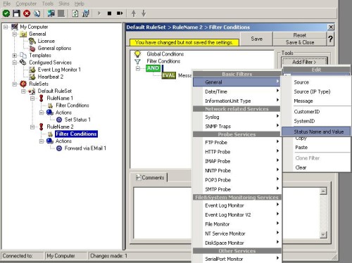The image size is (352, 263).
Task: Choose Status Name and Value submenu entry
Action: tap(316, 131)
